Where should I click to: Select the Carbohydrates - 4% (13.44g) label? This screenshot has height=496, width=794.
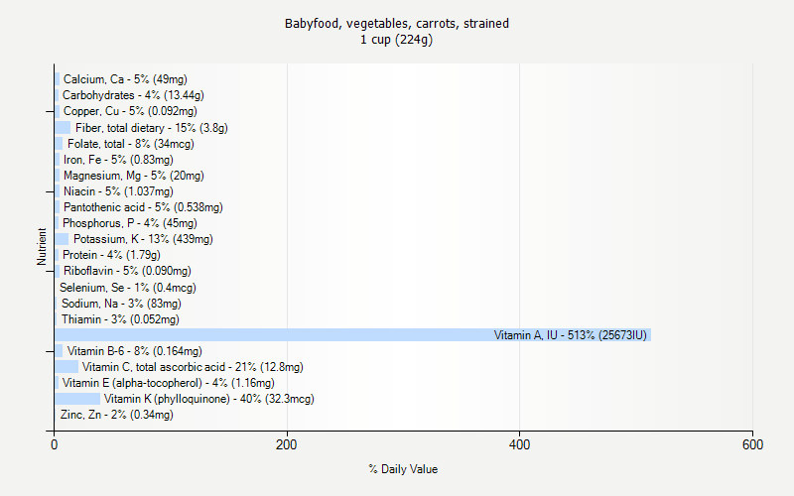(x=133, y=95)
